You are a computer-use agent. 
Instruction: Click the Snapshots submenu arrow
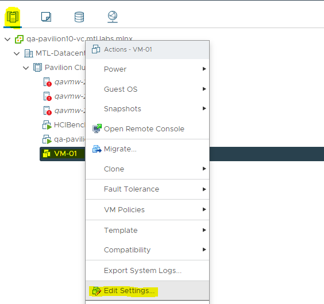[x=204, y=108]
